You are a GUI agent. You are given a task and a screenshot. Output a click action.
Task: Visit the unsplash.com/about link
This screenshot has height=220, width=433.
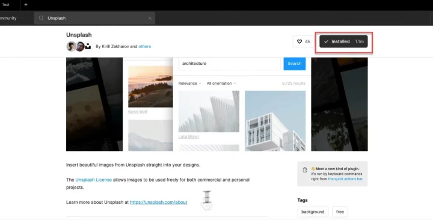coord(159,202)
